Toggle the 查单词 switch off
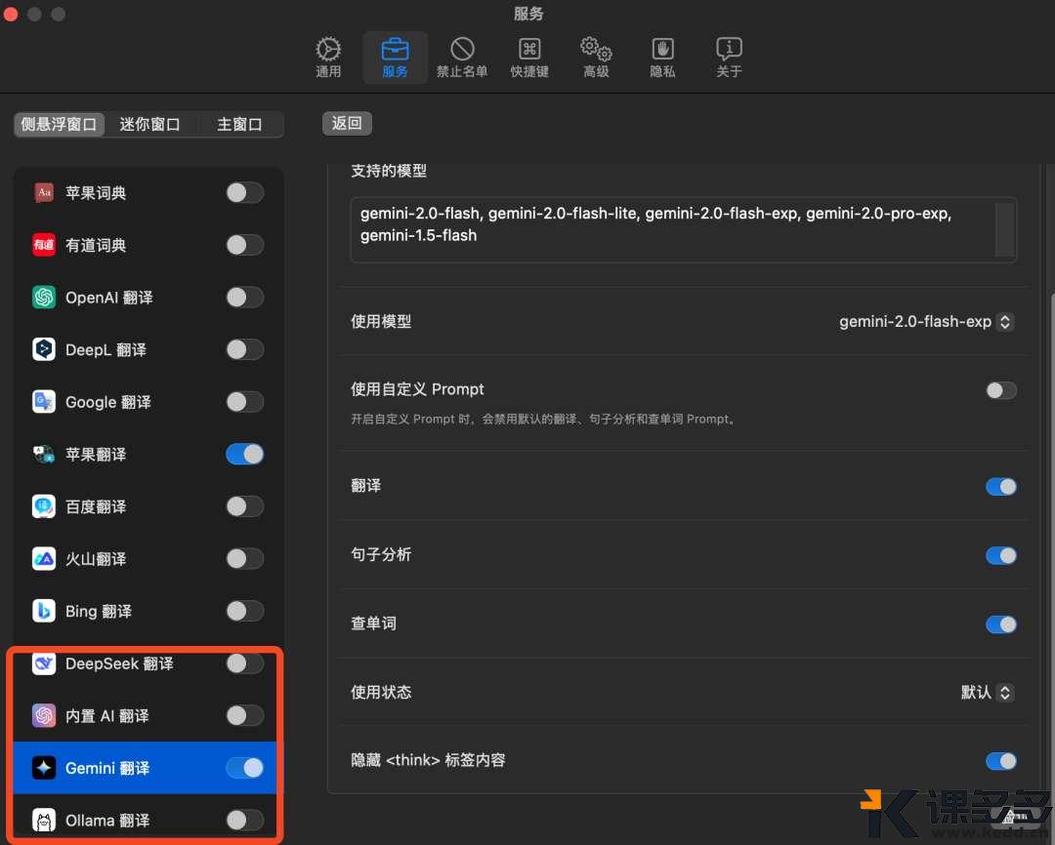Viewport: 1055px width, 845px height. tap(1001, 625)
